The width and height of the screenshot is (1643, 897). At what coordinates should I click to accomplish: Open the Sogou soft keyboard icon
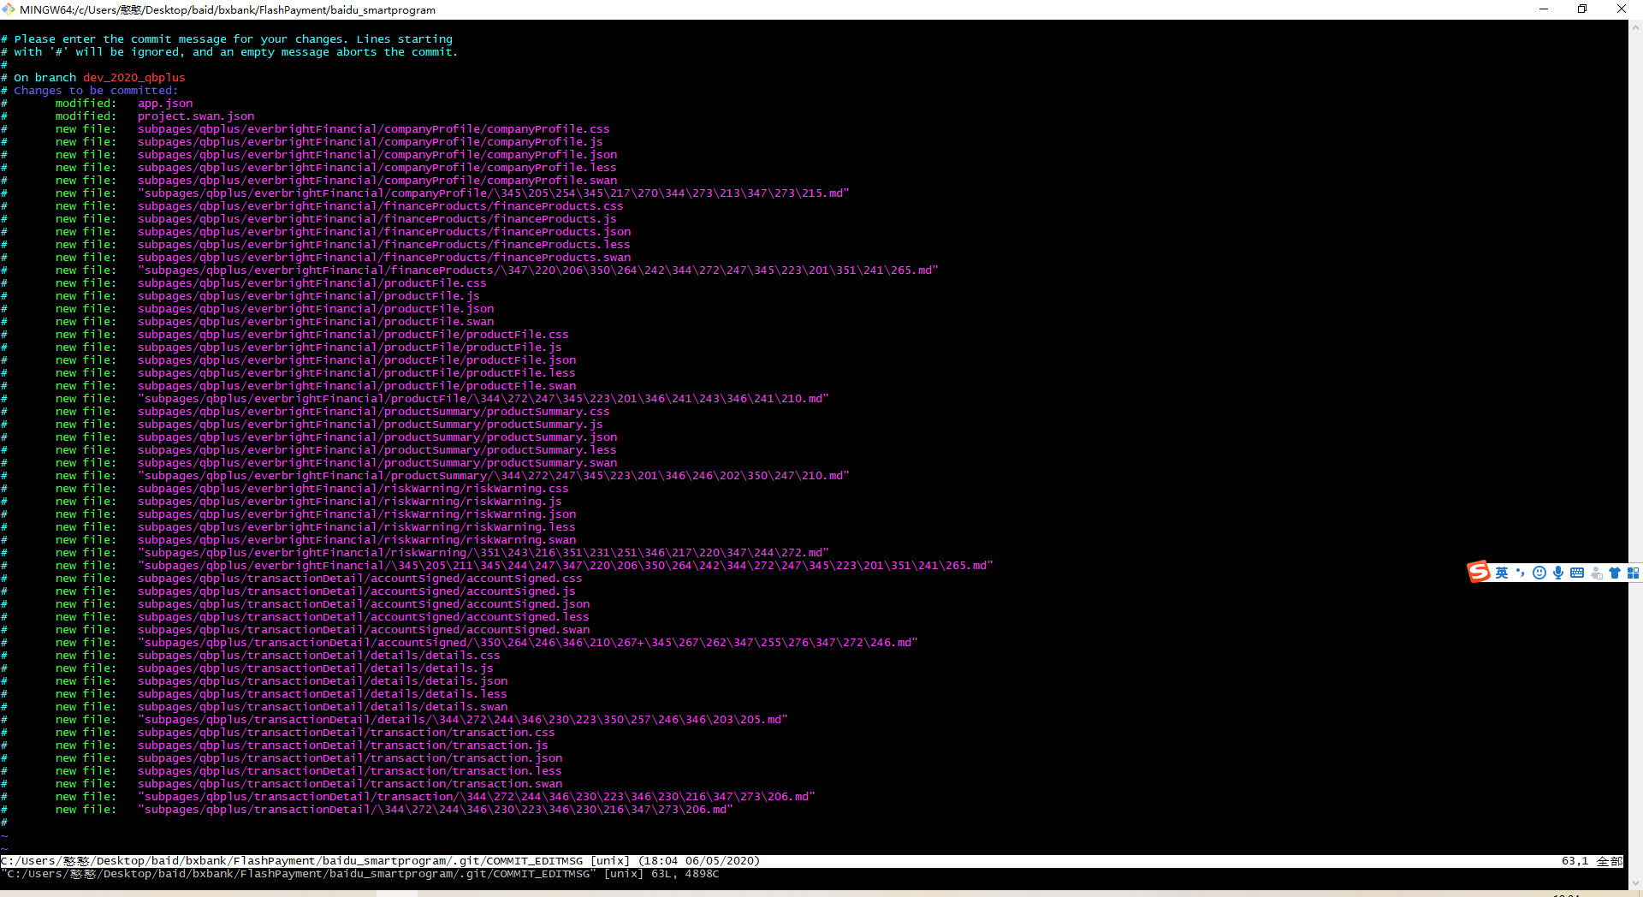pos(1577,573)
